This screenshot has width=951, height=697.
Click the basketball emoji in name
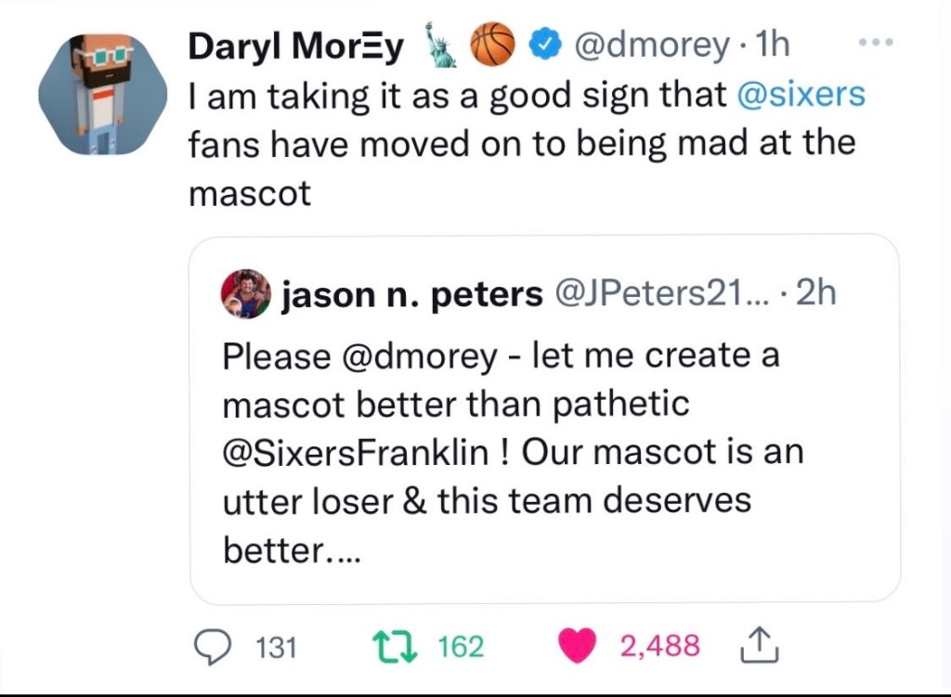493,45
